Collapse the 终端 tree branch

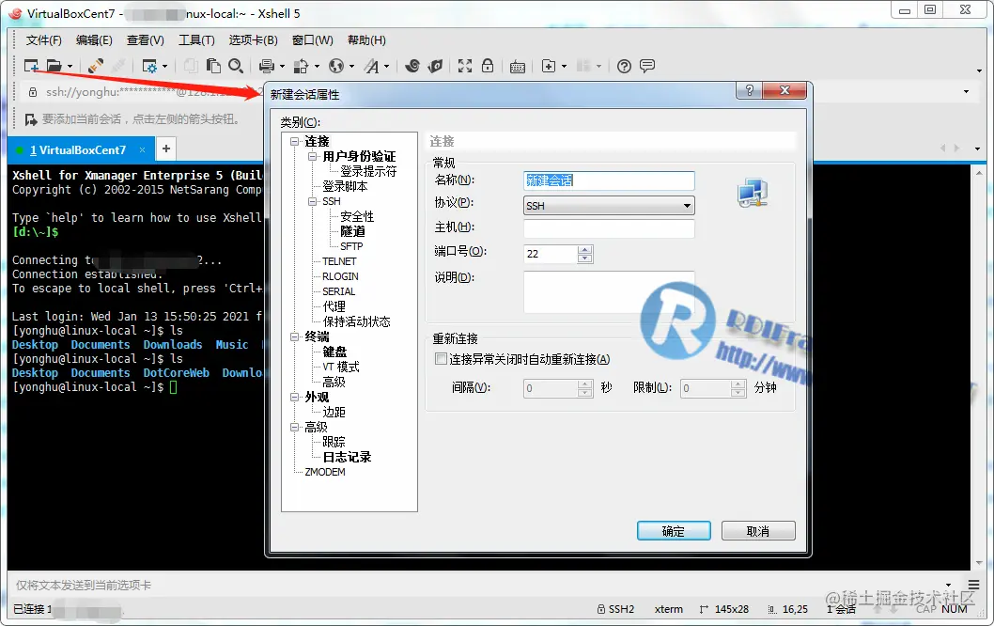click(x=295, y=336)
